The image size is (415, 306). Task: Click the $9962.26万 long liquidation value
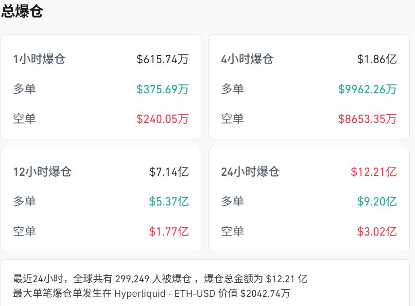[x=367, y=89]
